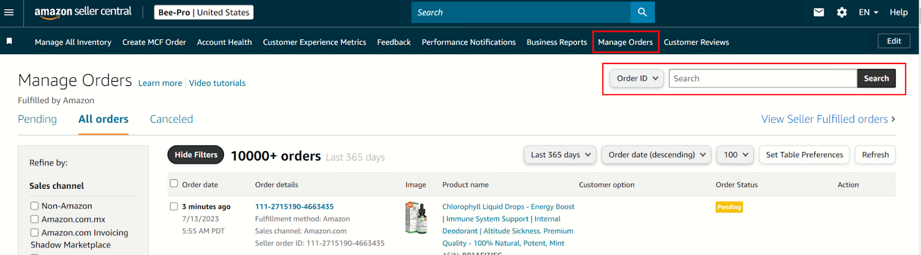The height and width of the screenshot is (255, 921).
Task: Open the settings gear icon
Action: (x=842, y=12)
